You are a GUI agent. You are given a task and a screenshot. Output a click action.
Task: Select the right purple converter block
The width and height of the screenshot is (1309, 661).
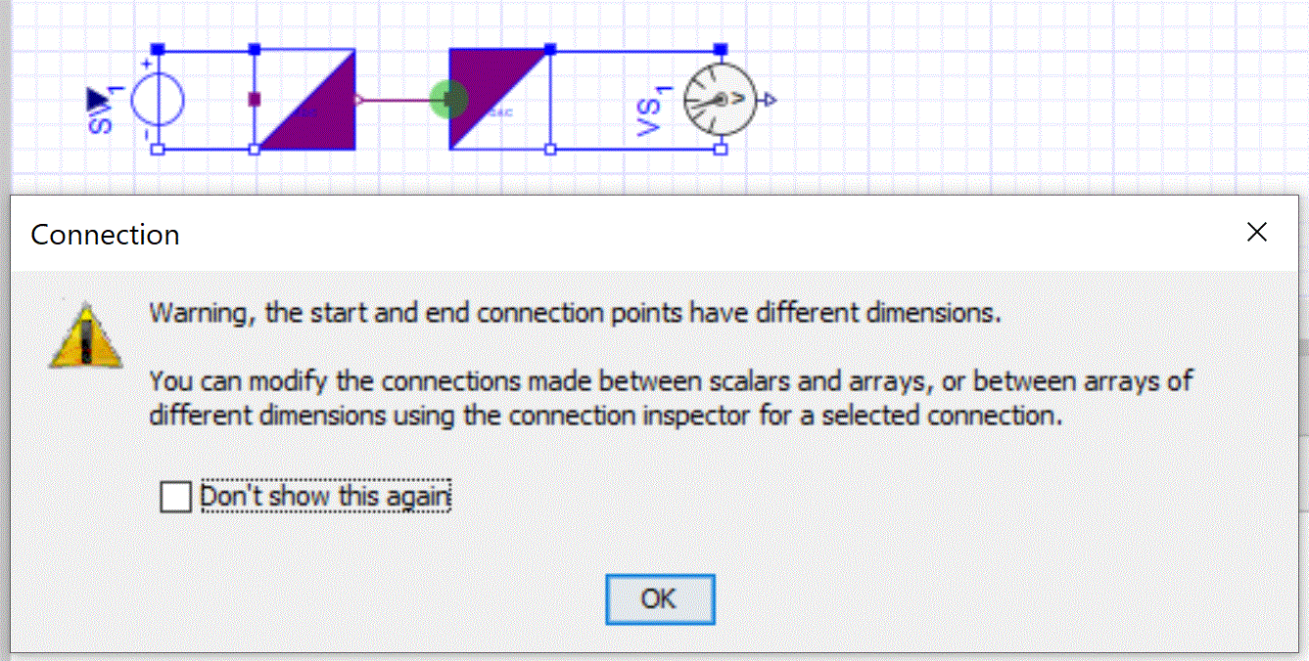tap(498, 100)
